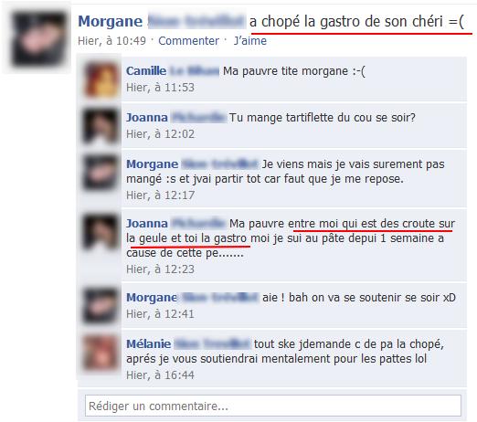Click Joanna's avatar beside the tartiflette comment
The width and height of the screenshot is (477, 422).
(x=101, y=126)
